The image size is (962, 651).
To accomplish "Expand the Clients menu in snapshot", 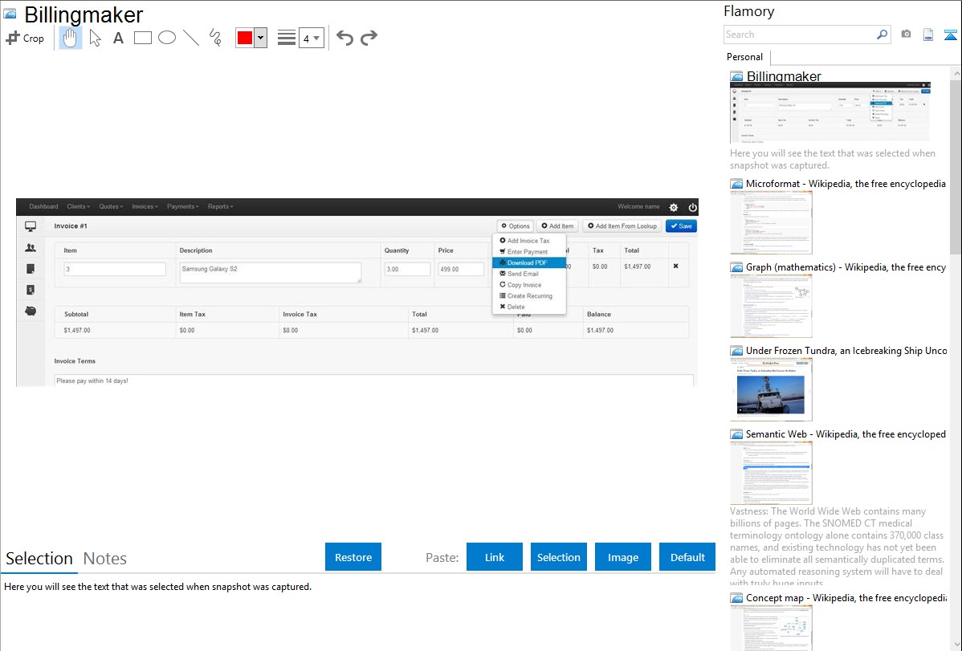I will [79, 207].
